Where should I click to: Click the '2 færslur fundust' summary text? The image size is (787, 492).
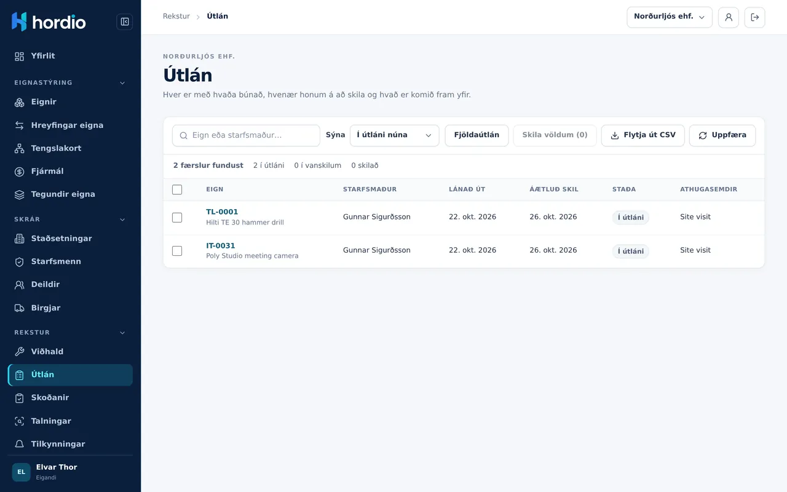(x=208, y=165)
